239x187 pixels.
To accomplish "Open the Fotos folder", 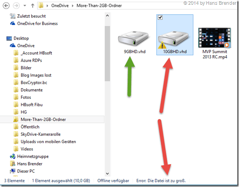I will click(x=26, y=97).
